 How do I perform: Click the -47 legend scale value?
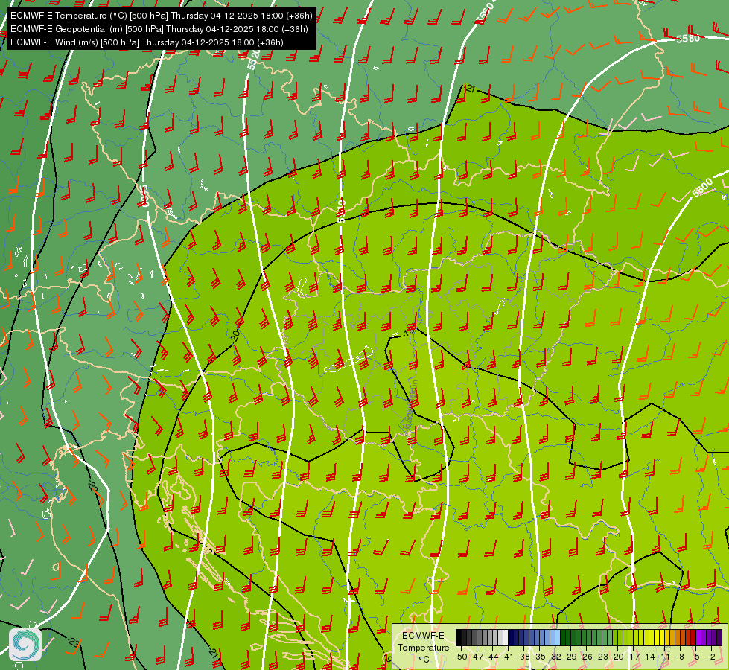coord(476,657)
